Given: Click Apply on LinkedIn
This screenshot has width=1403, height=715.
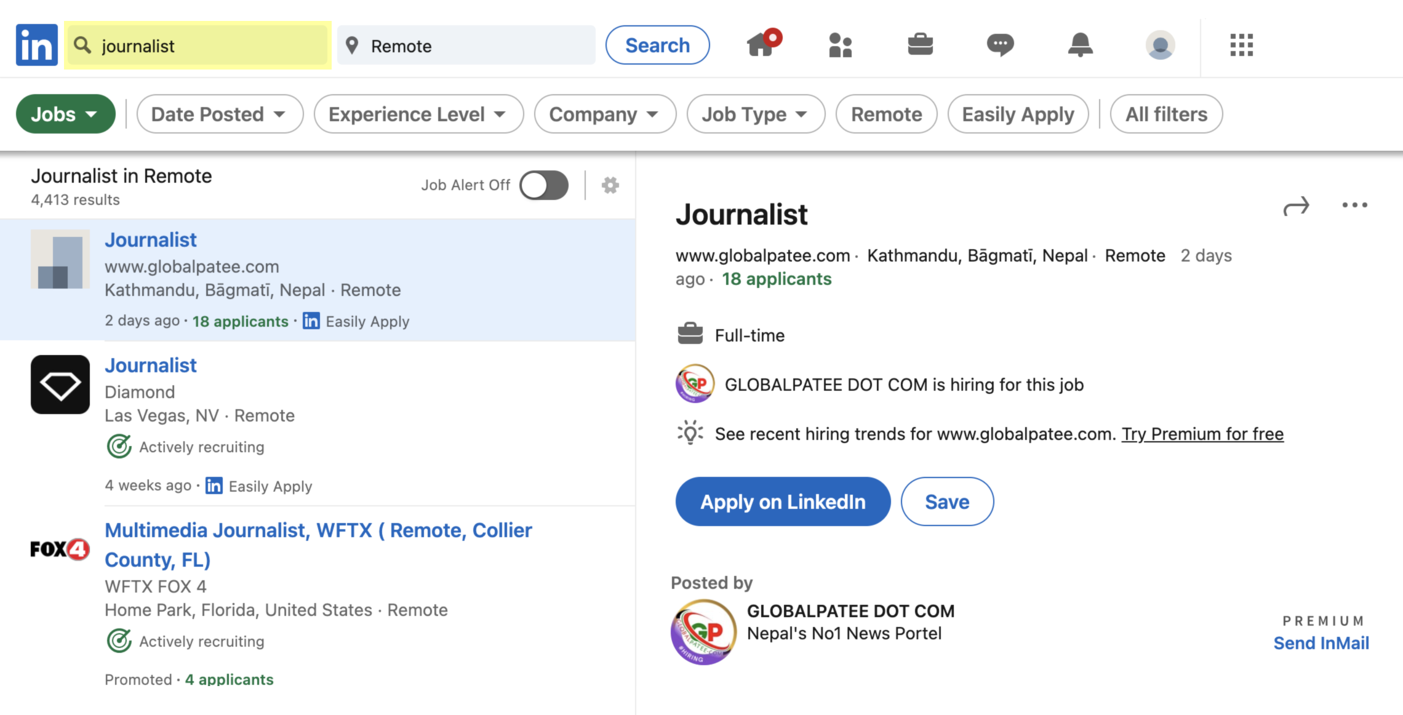Looking at the screenshot, I should click(x=783, y=501).
